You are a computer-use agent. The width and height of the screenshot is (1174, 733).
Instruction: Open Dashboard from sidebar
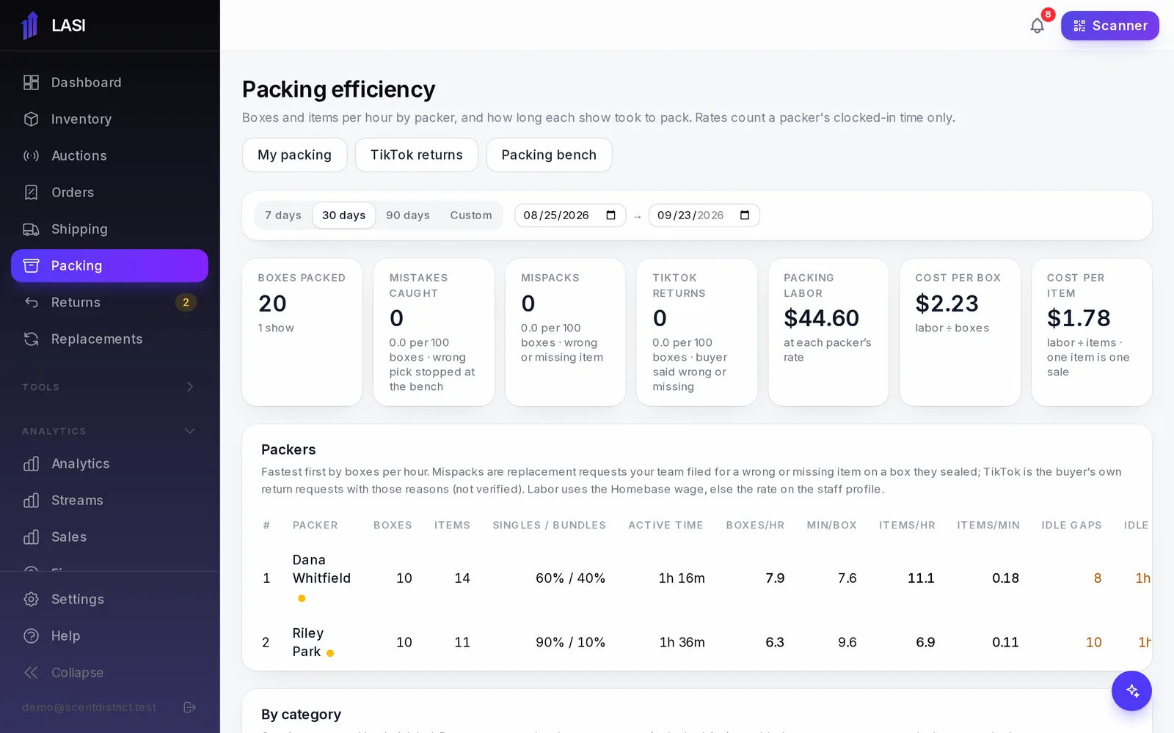point(110,83)
